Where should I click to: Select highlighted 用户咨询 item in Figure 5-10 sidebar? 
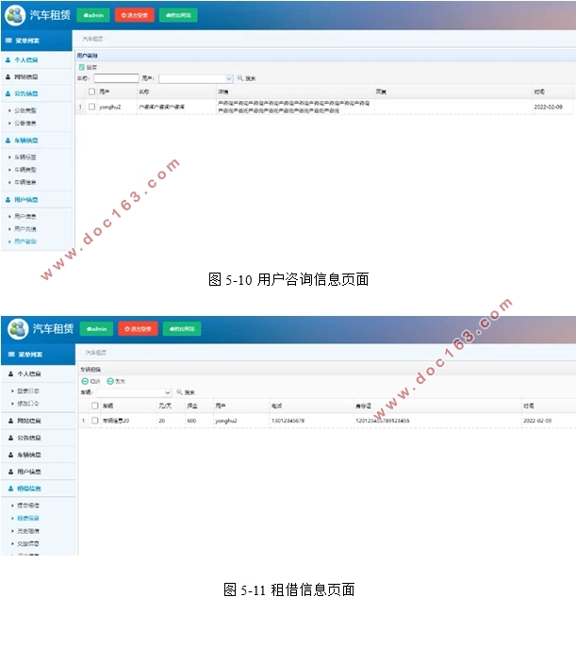(x=25, y=241)
